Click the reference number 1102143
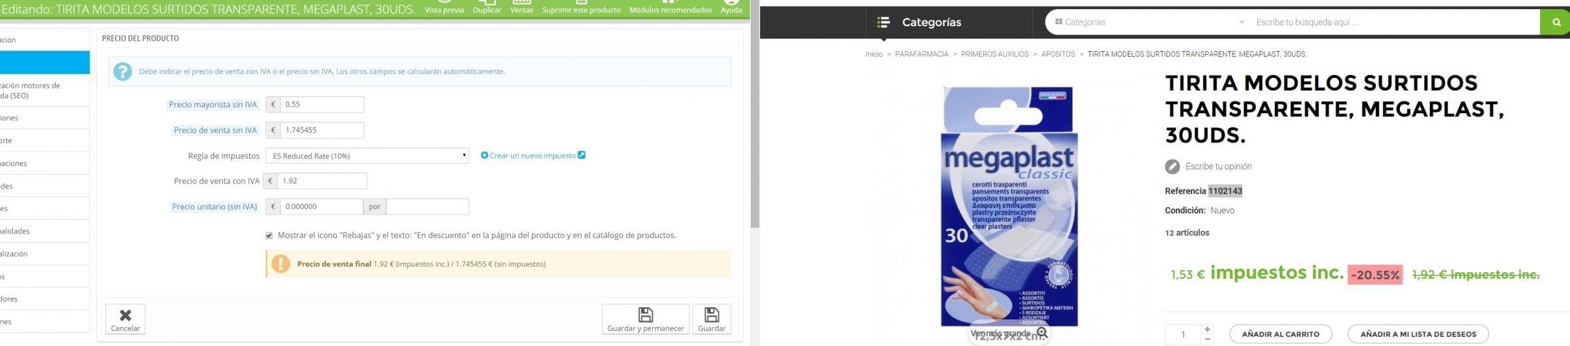The image size is (1570, 346). tap(1225, 191)
